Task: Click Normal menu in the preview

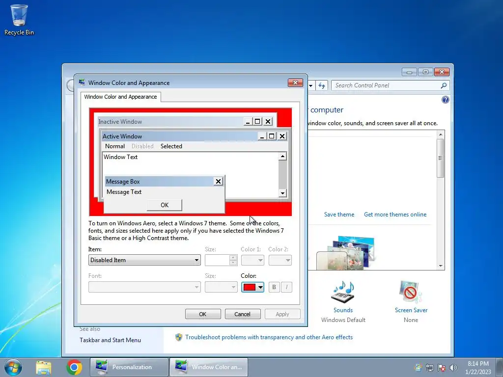Action: tap(115, 146)
